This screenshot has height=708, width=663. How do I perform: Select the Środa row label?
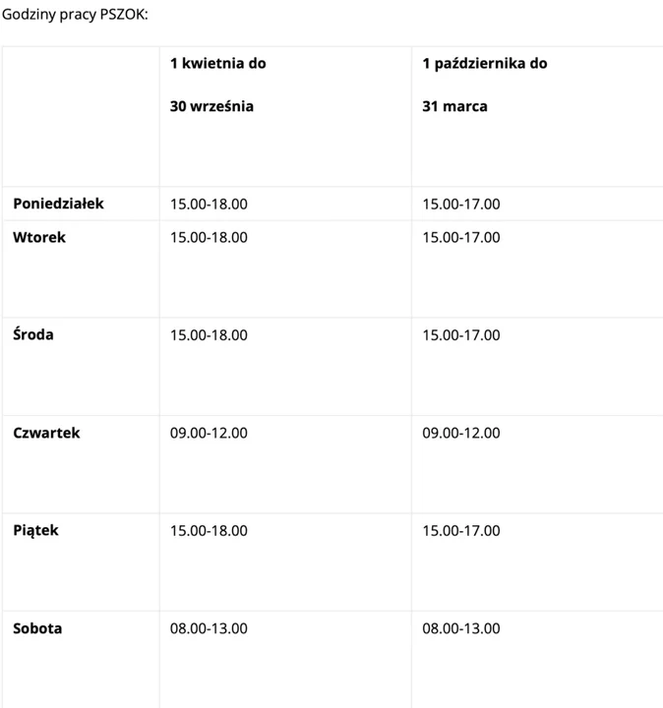[x=33, y=334]
